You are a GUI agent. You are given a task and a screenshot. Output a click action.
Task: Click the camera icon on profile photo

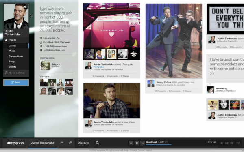26,6
